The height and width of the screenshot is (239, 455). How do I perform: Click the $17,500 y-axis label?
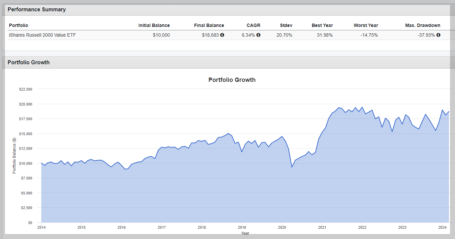(26, 119)
